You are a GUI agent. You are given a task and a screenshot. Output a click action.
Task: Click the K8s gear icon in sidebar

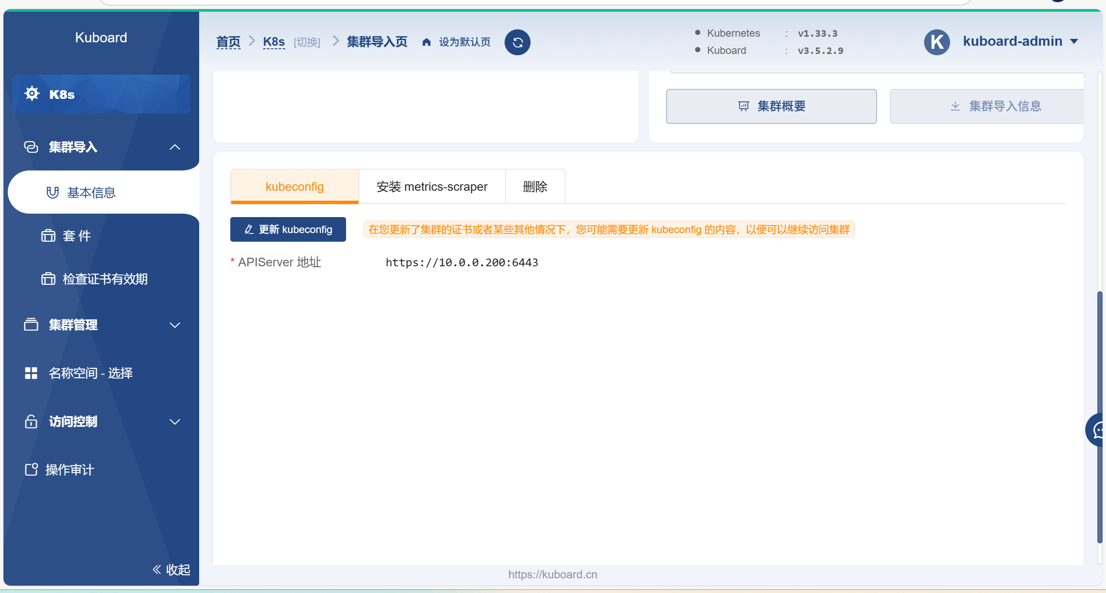point(32,94)
